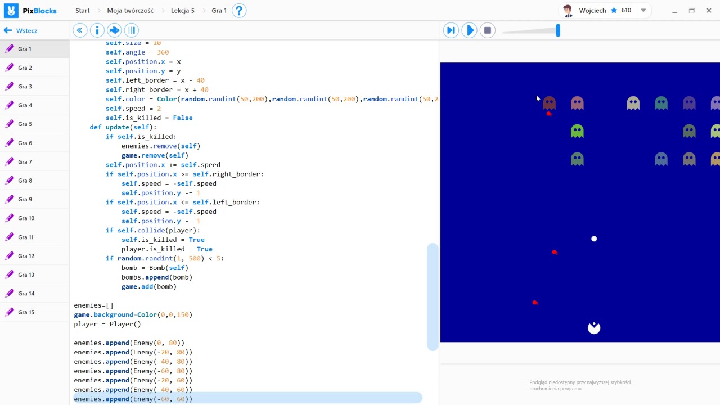This screenshot has width=720, height=405.
Task: Click the 'Podgląd niedostępny' message text
Action: 580,385
